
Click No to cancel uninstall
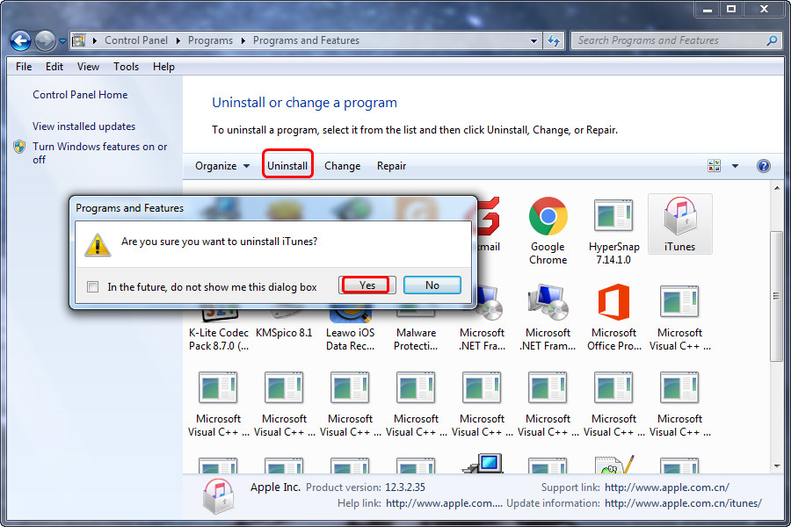coord(432,285)
